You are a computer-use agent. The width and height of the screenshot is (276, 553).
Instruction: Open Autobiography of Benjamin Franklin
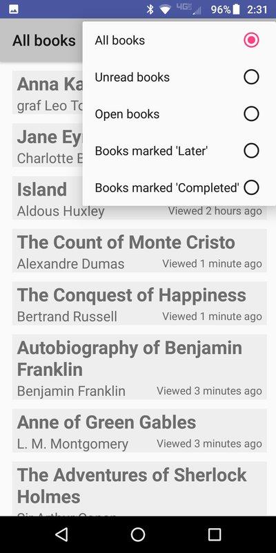click(139, 367)
